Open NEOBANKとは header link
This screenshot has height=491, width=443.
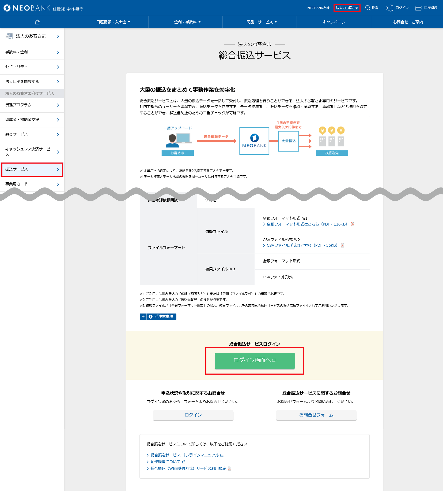(x=318, y=8)
